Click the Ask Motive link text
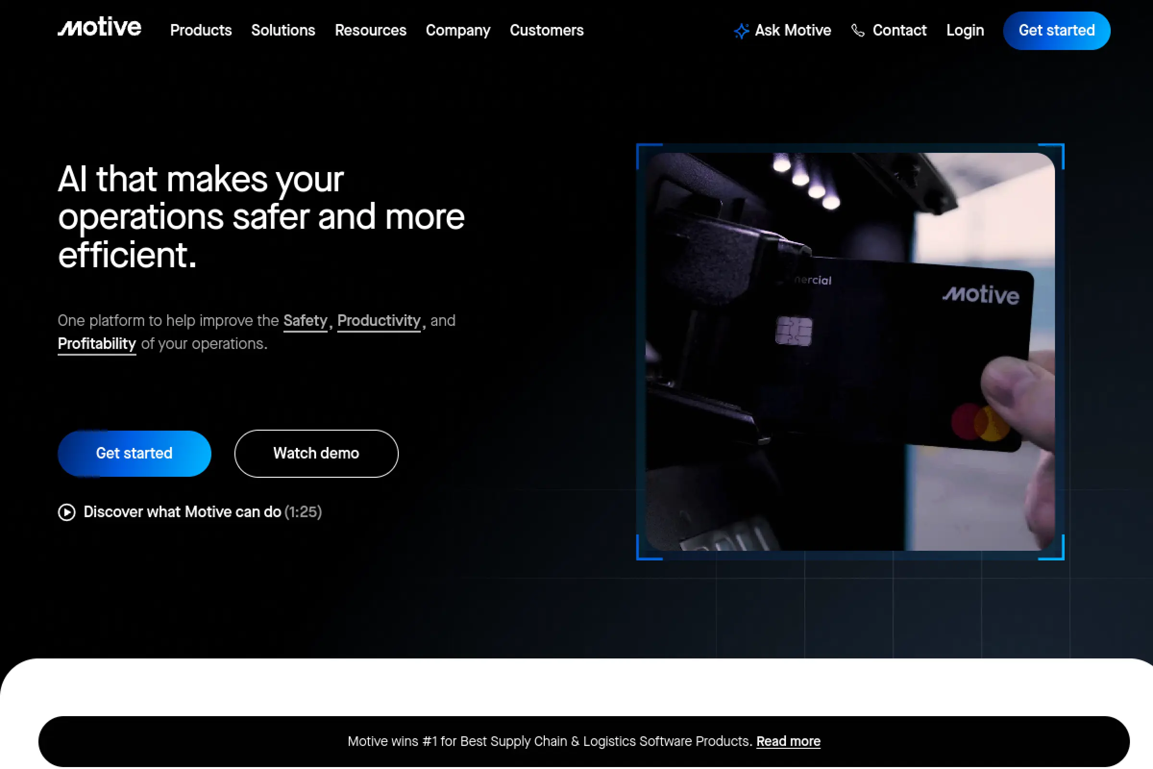Image resolution: width=1153 pixels, height=769 pixels. [792, 30]
